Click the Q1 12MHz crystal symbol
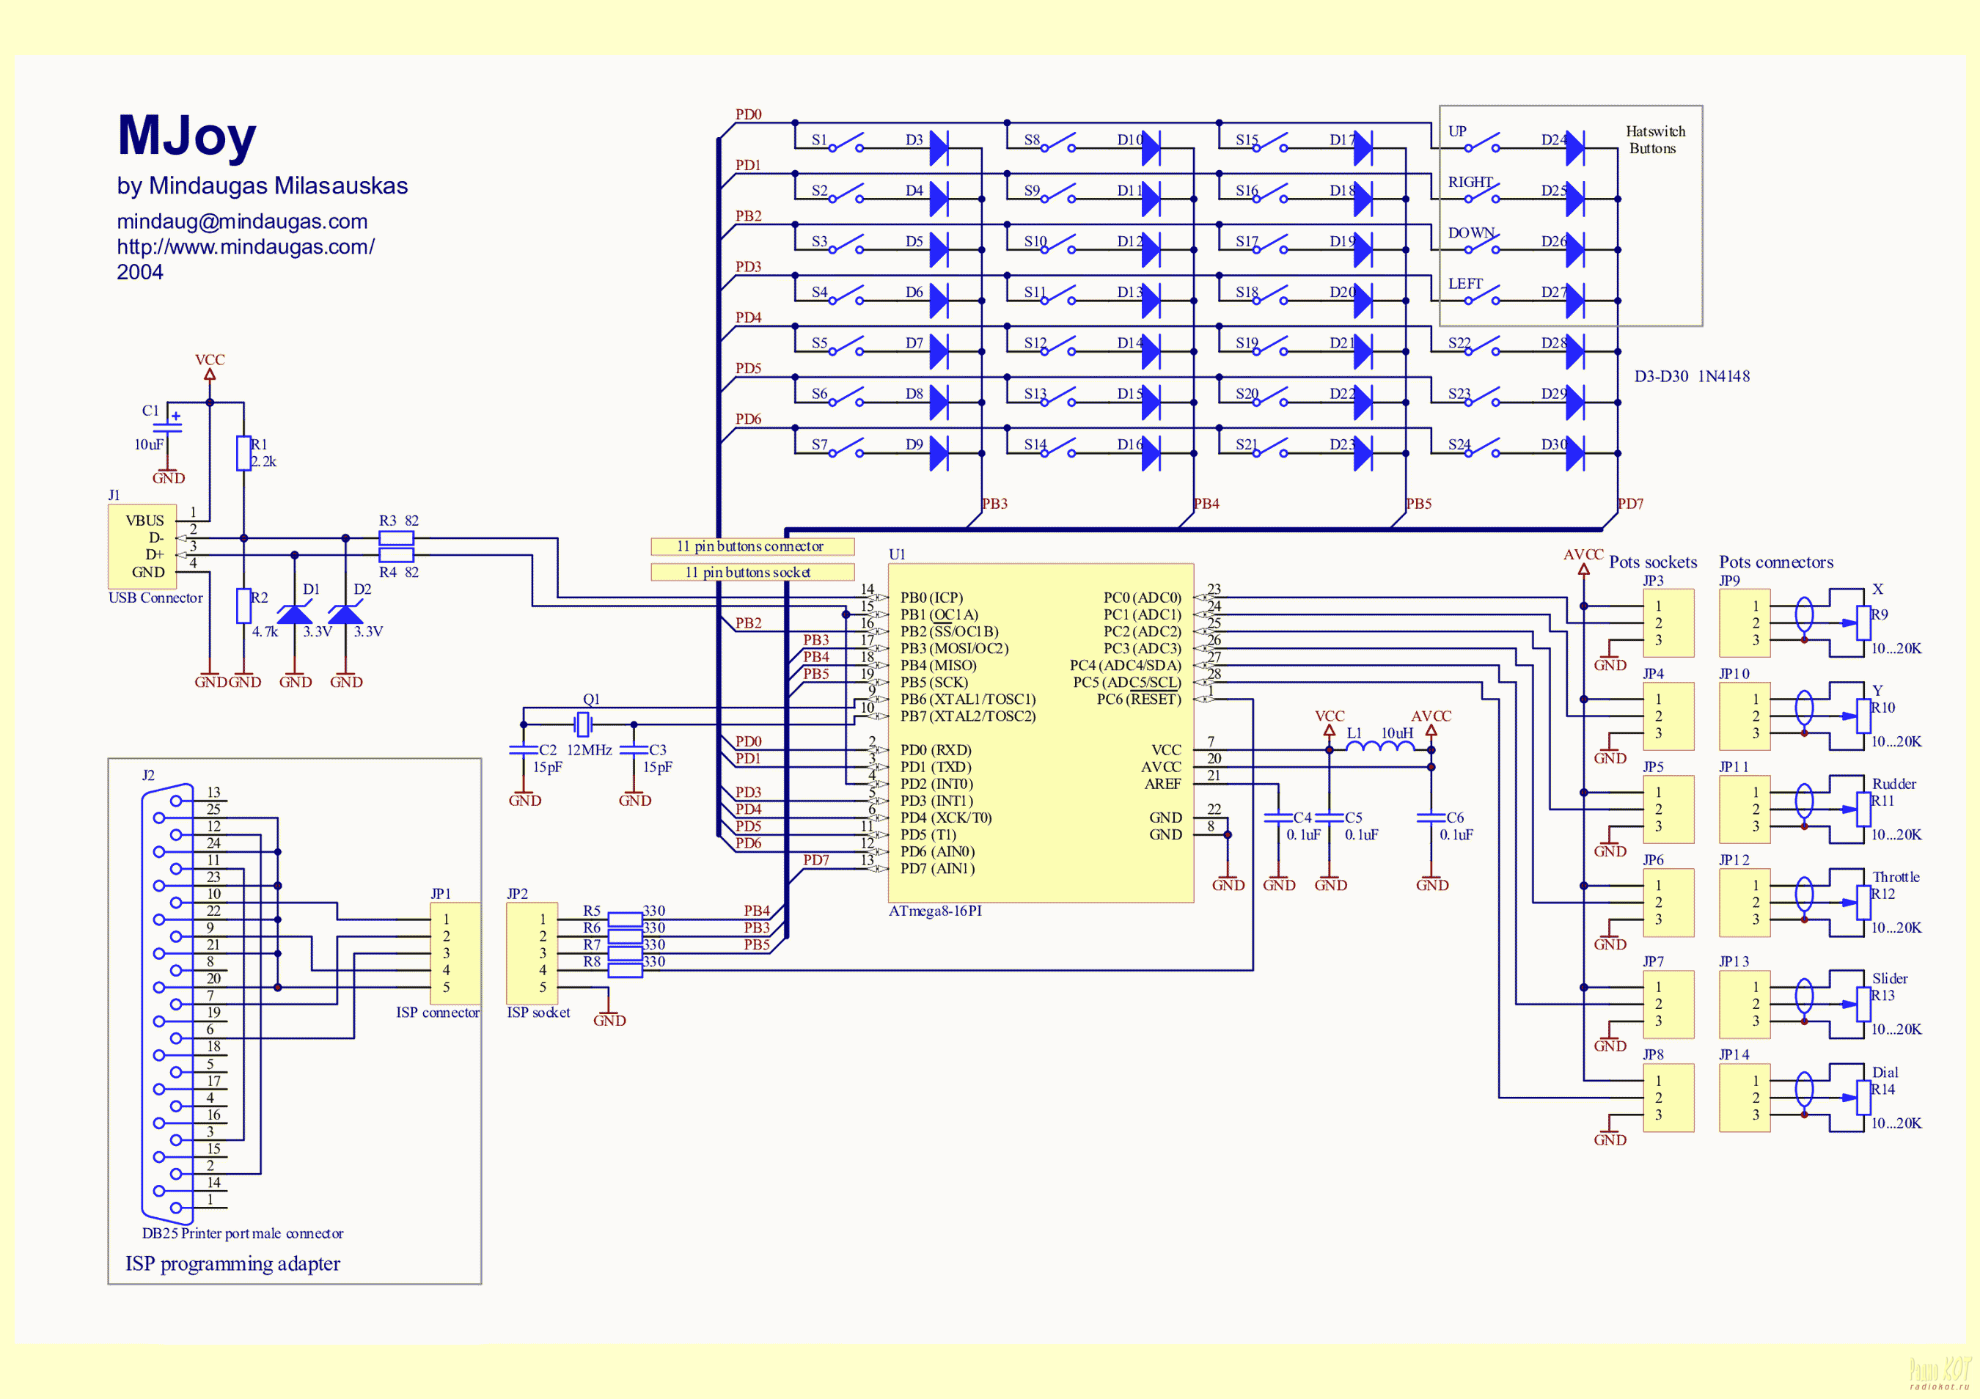 pos(584,724)
